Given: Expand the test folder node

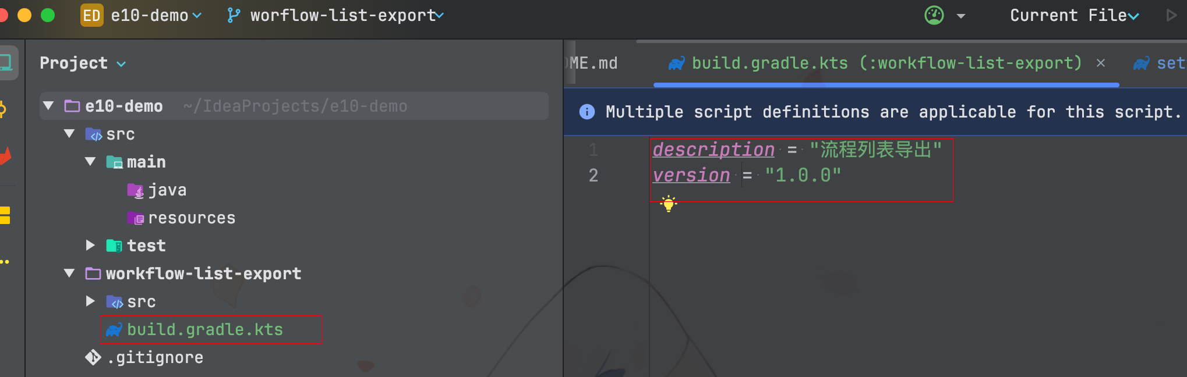Looking at the screenshot, I should (x=90, y=246).
